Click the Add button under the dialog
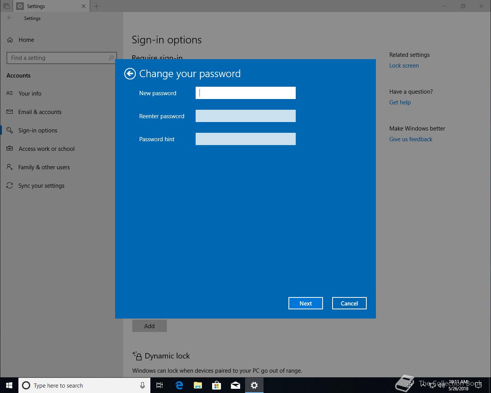 pos(150,326)
